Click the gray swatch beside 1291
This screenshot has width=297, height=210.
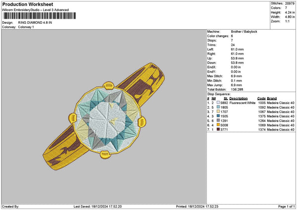(x=218, y=120)
